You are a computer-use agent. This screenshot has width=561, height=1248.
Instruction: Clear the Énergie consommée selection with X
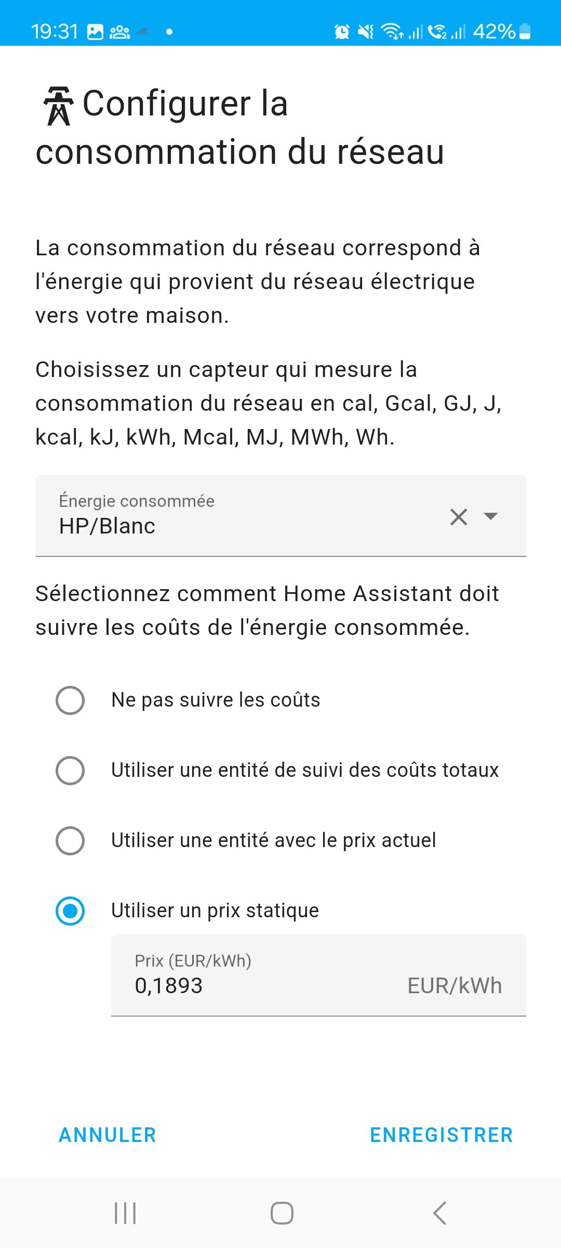point(459,517)
